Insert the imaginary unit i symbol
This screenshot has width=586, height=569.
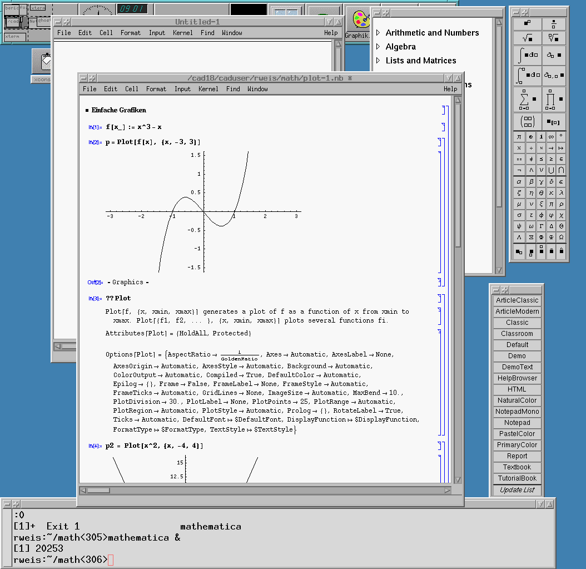541,137
